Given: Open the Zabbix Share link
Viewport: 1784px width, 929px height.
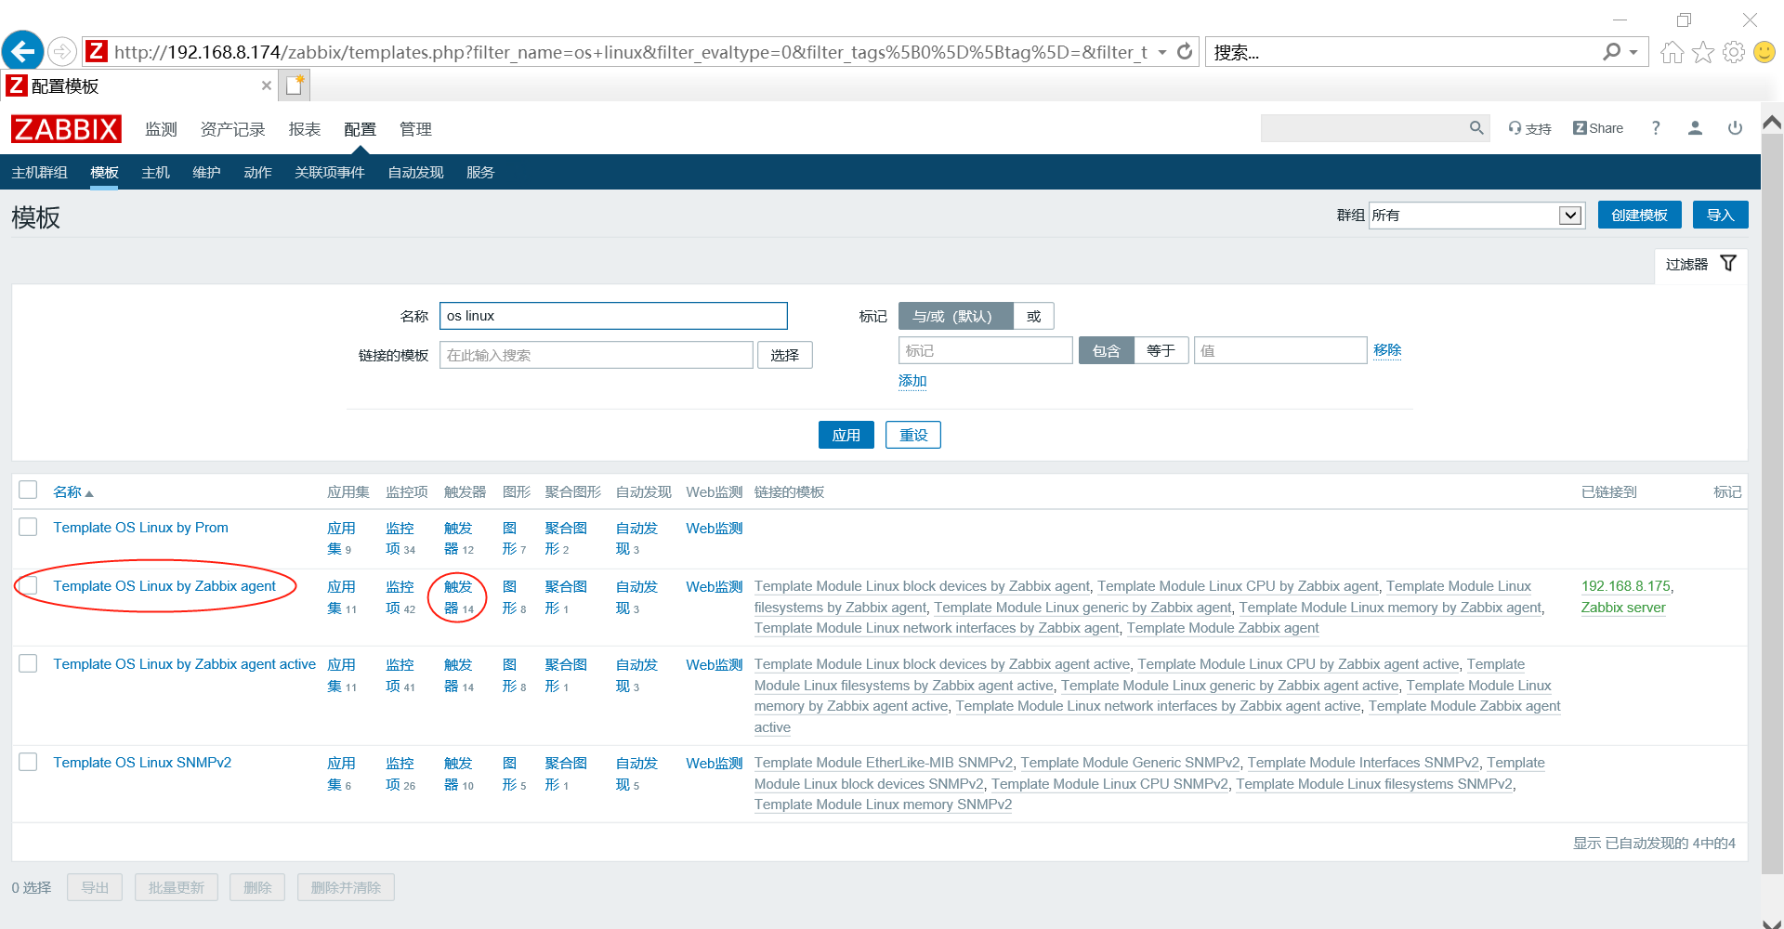Looking at the screenshot, I should tap(1598, 128).
